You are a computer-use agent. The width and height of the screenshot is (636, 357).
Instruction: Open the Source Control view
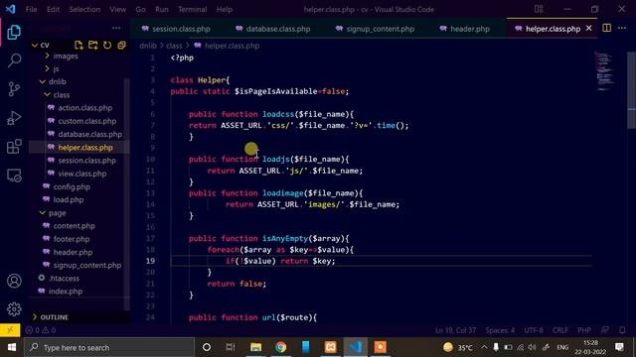[14, 89]
